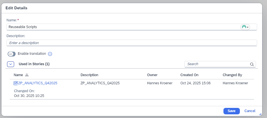Click the Created On column header

point(189,75)
